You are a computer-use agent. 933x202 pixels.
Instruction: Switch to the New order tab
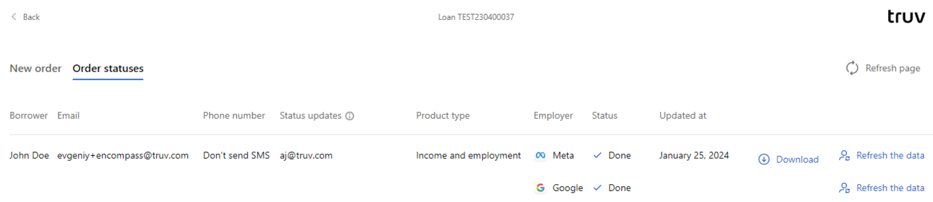click(36, 68)
